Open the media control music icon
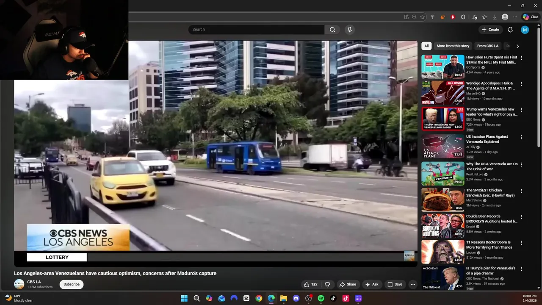This screenshot has width=542, height=305. (x=474, y=17)
